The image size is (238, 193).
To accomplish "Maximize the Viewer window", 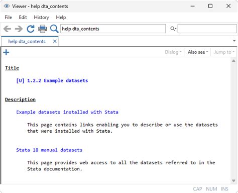I will tap(210, 6).
